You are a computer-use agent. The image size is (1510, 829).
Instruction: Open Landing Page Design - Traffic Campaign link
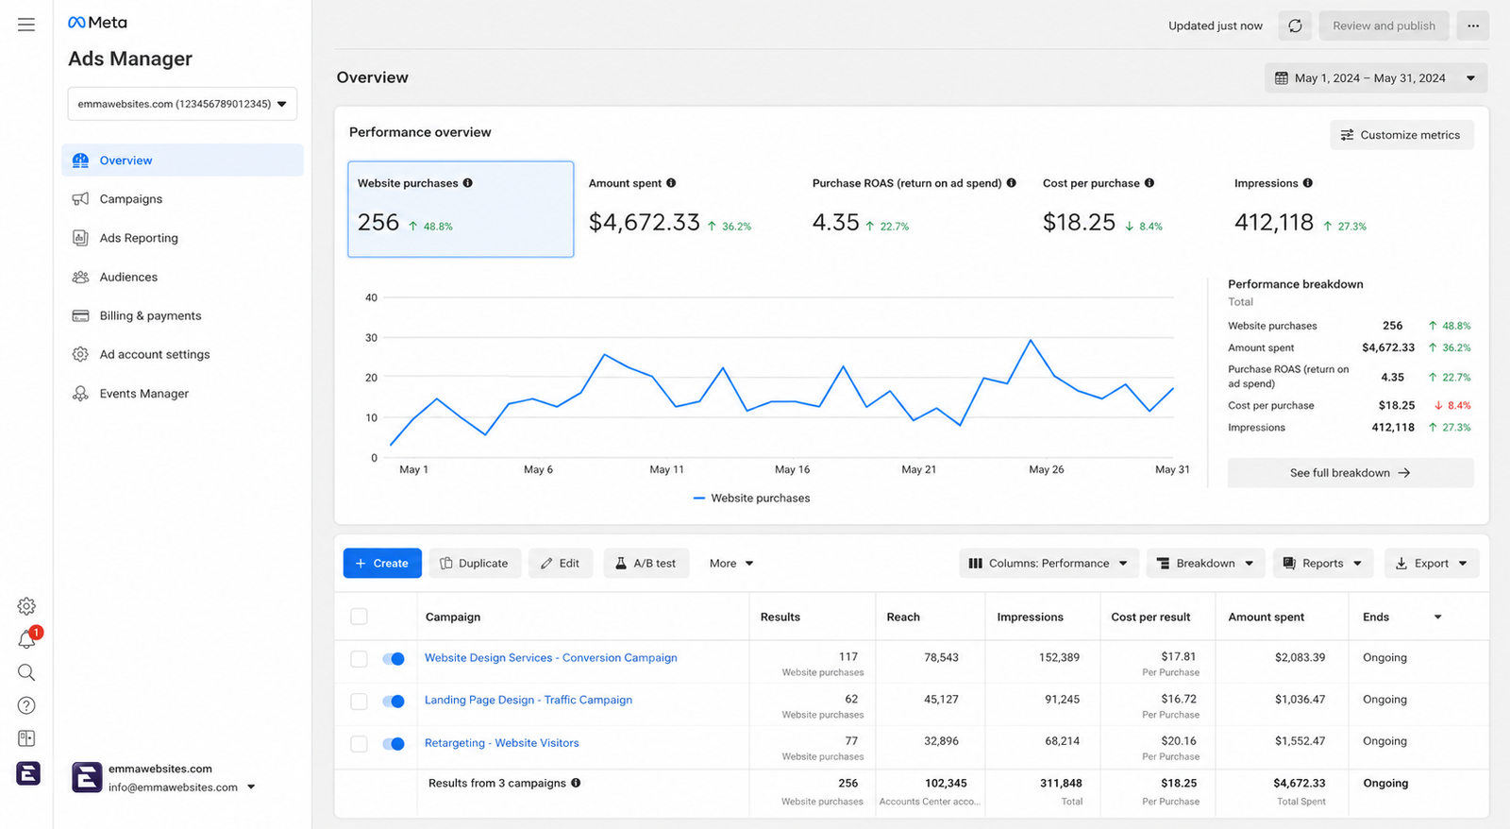tap(528, 701)
